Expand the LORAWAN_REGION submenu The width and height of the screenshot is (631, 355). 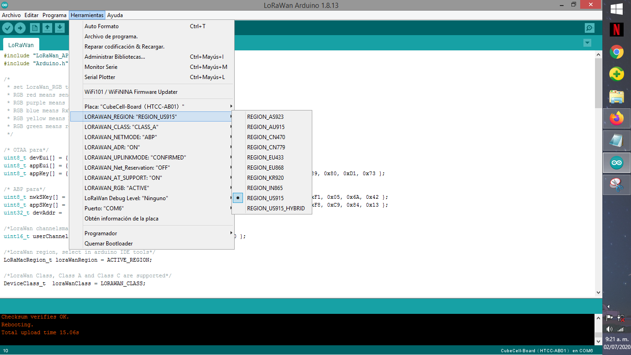152,117
